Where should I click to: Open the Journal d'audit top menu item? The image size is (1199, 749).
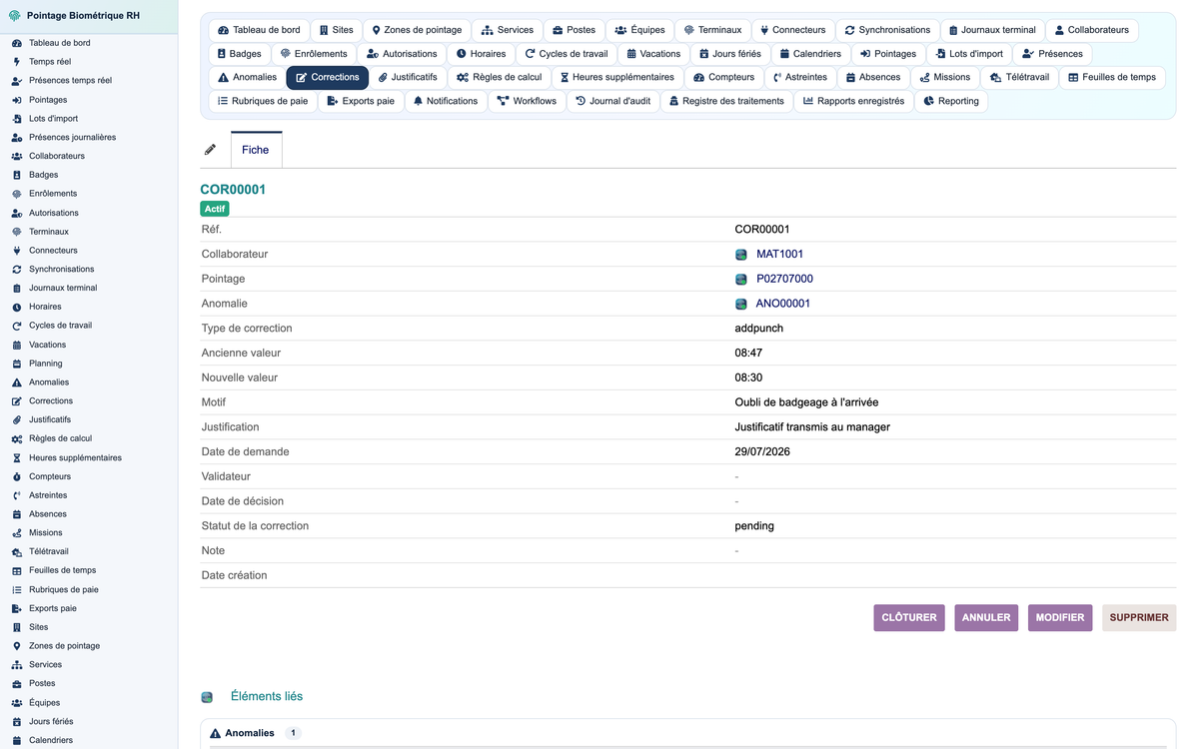(x=613, y=101)
